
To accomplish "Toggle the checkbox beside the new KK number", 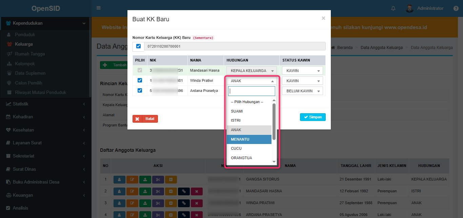I will pyautogui.click(x=138, y=46).
